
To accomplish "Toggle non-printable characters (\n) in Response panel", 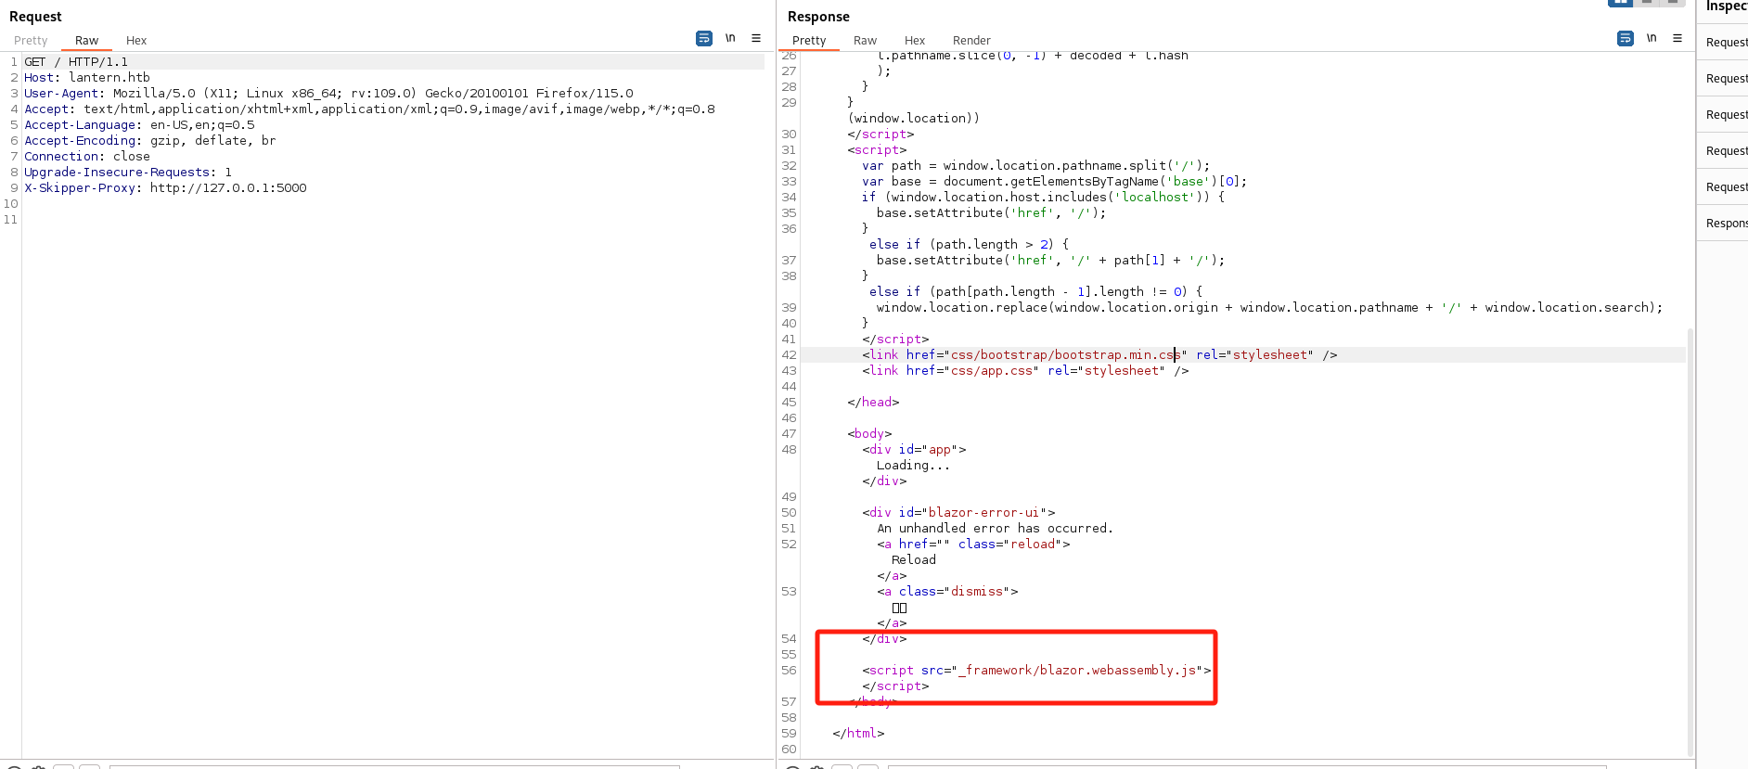I will [1652, 38].
